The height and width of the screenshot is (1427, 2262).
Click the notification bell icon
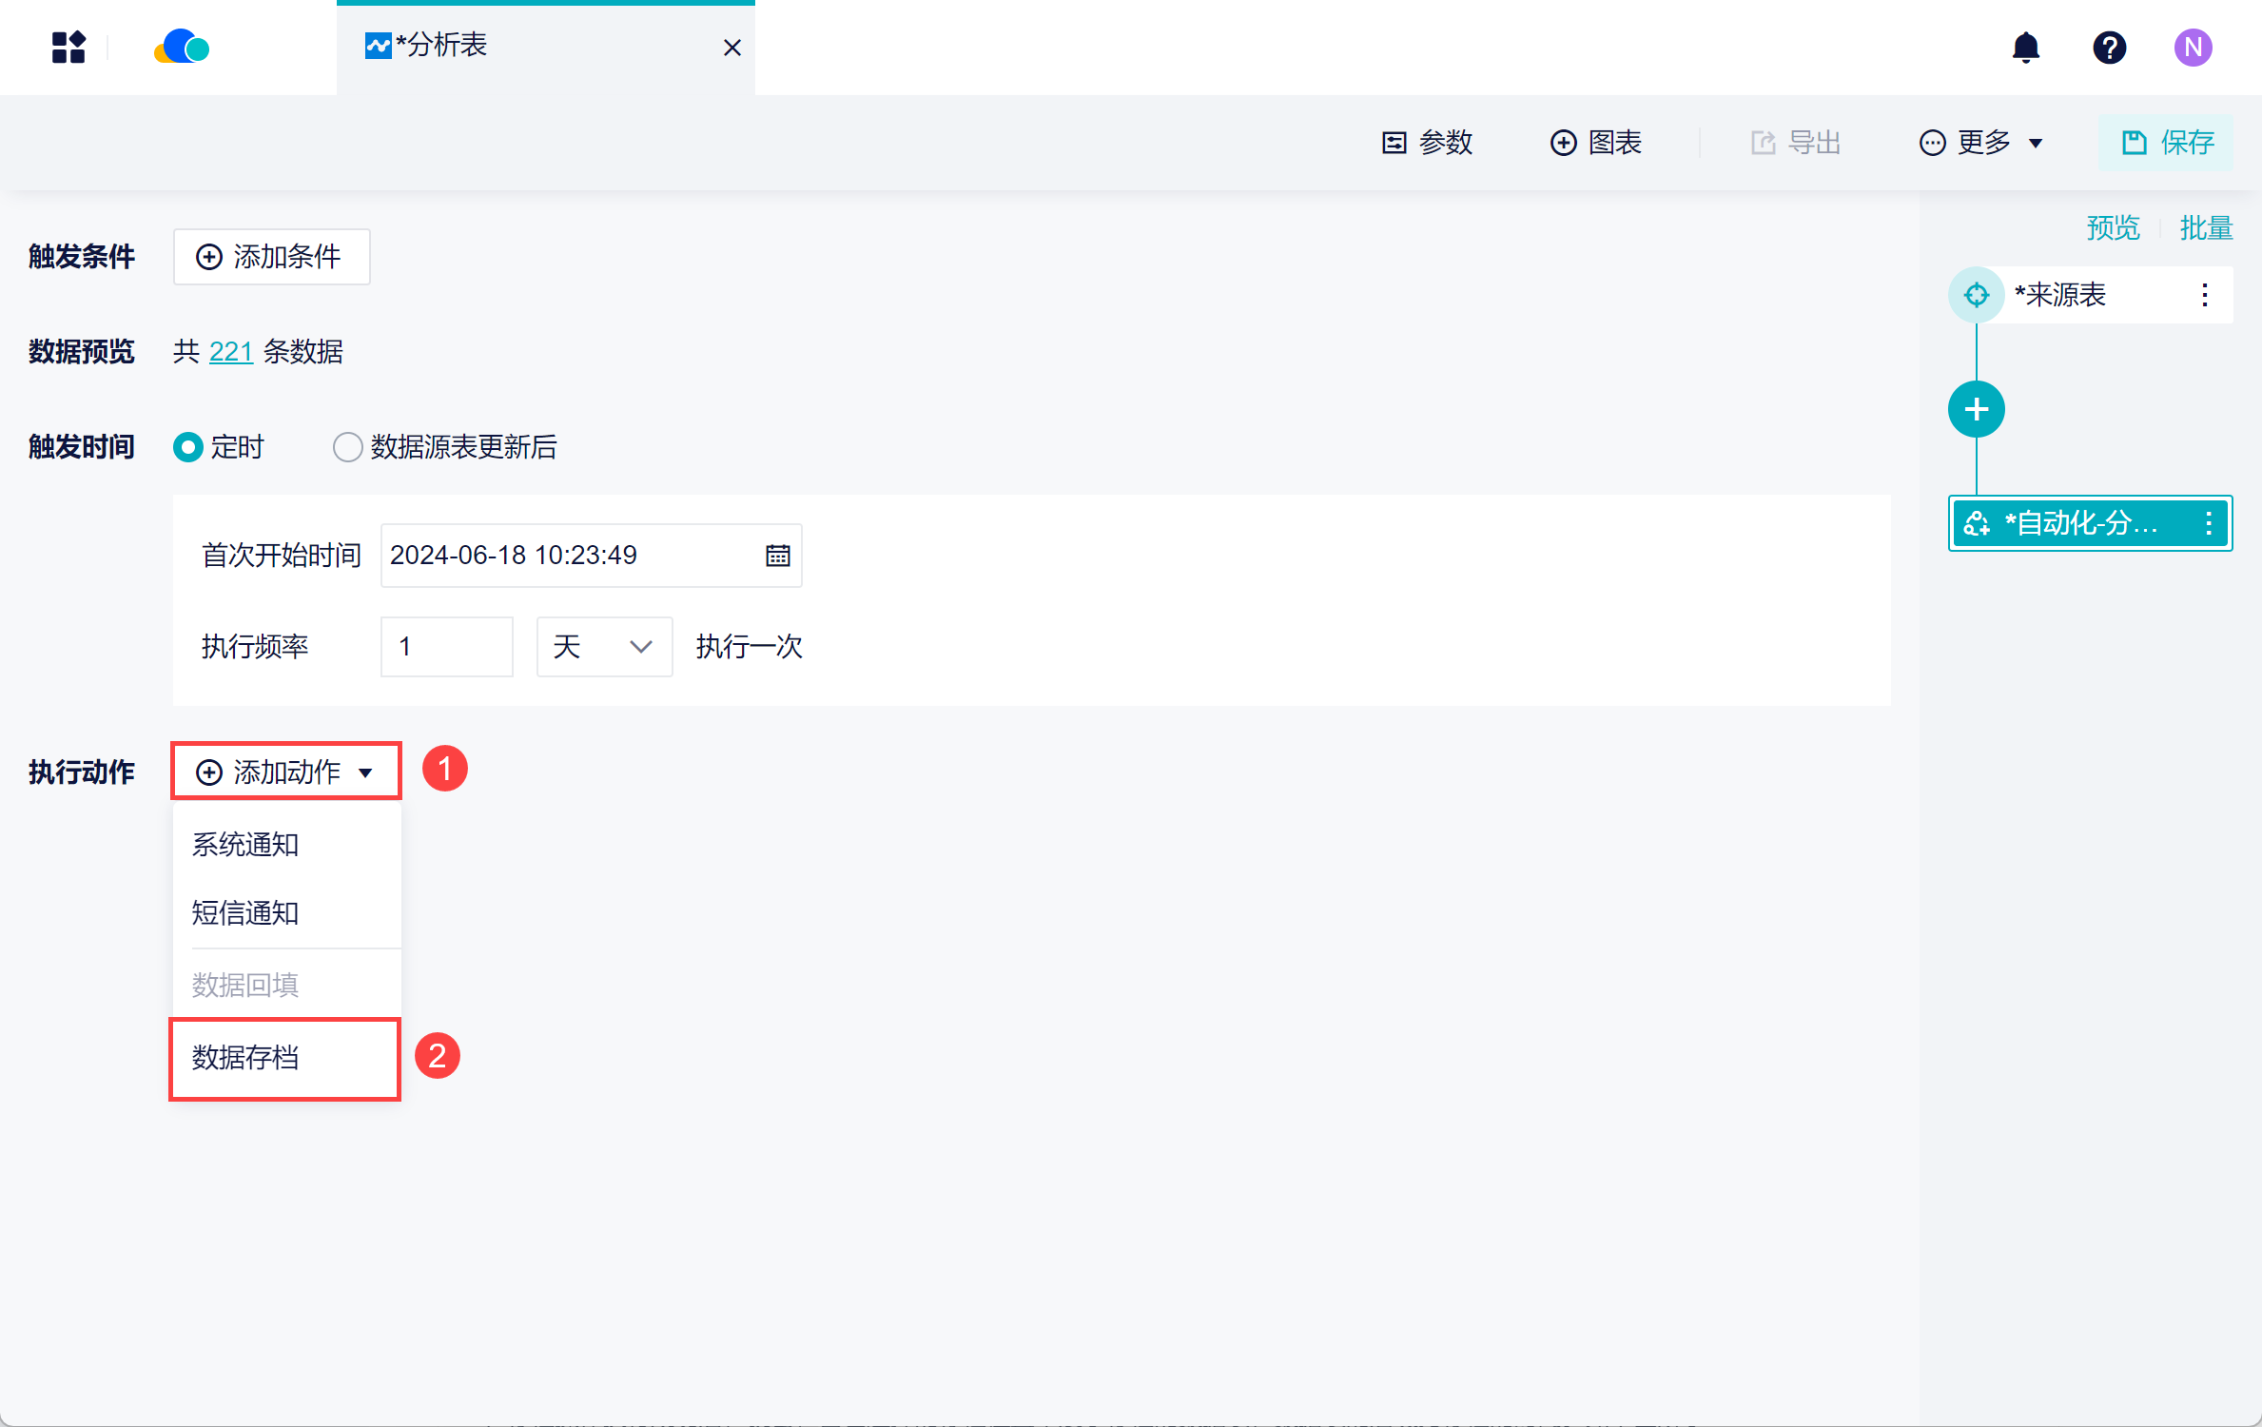(x=2025, y=47)
